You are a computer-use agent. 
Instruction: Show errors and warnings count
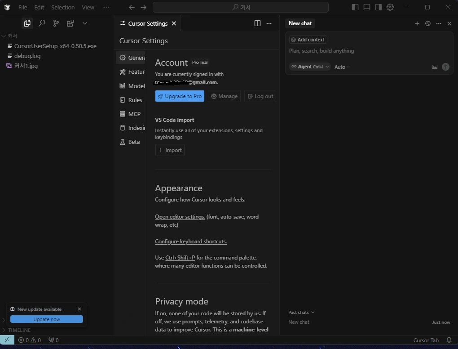(29, 340)
